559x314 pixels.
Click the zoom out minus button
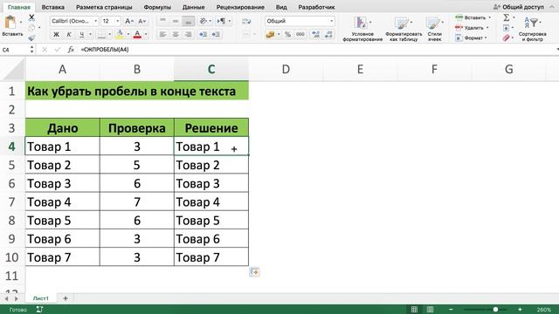(x=451, y=310)
